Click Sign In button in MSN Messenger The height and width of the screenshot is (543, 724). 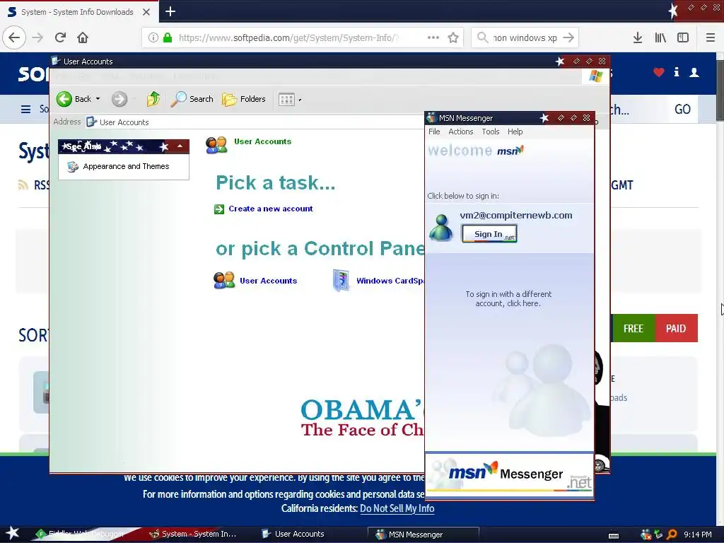click(489, 233)
